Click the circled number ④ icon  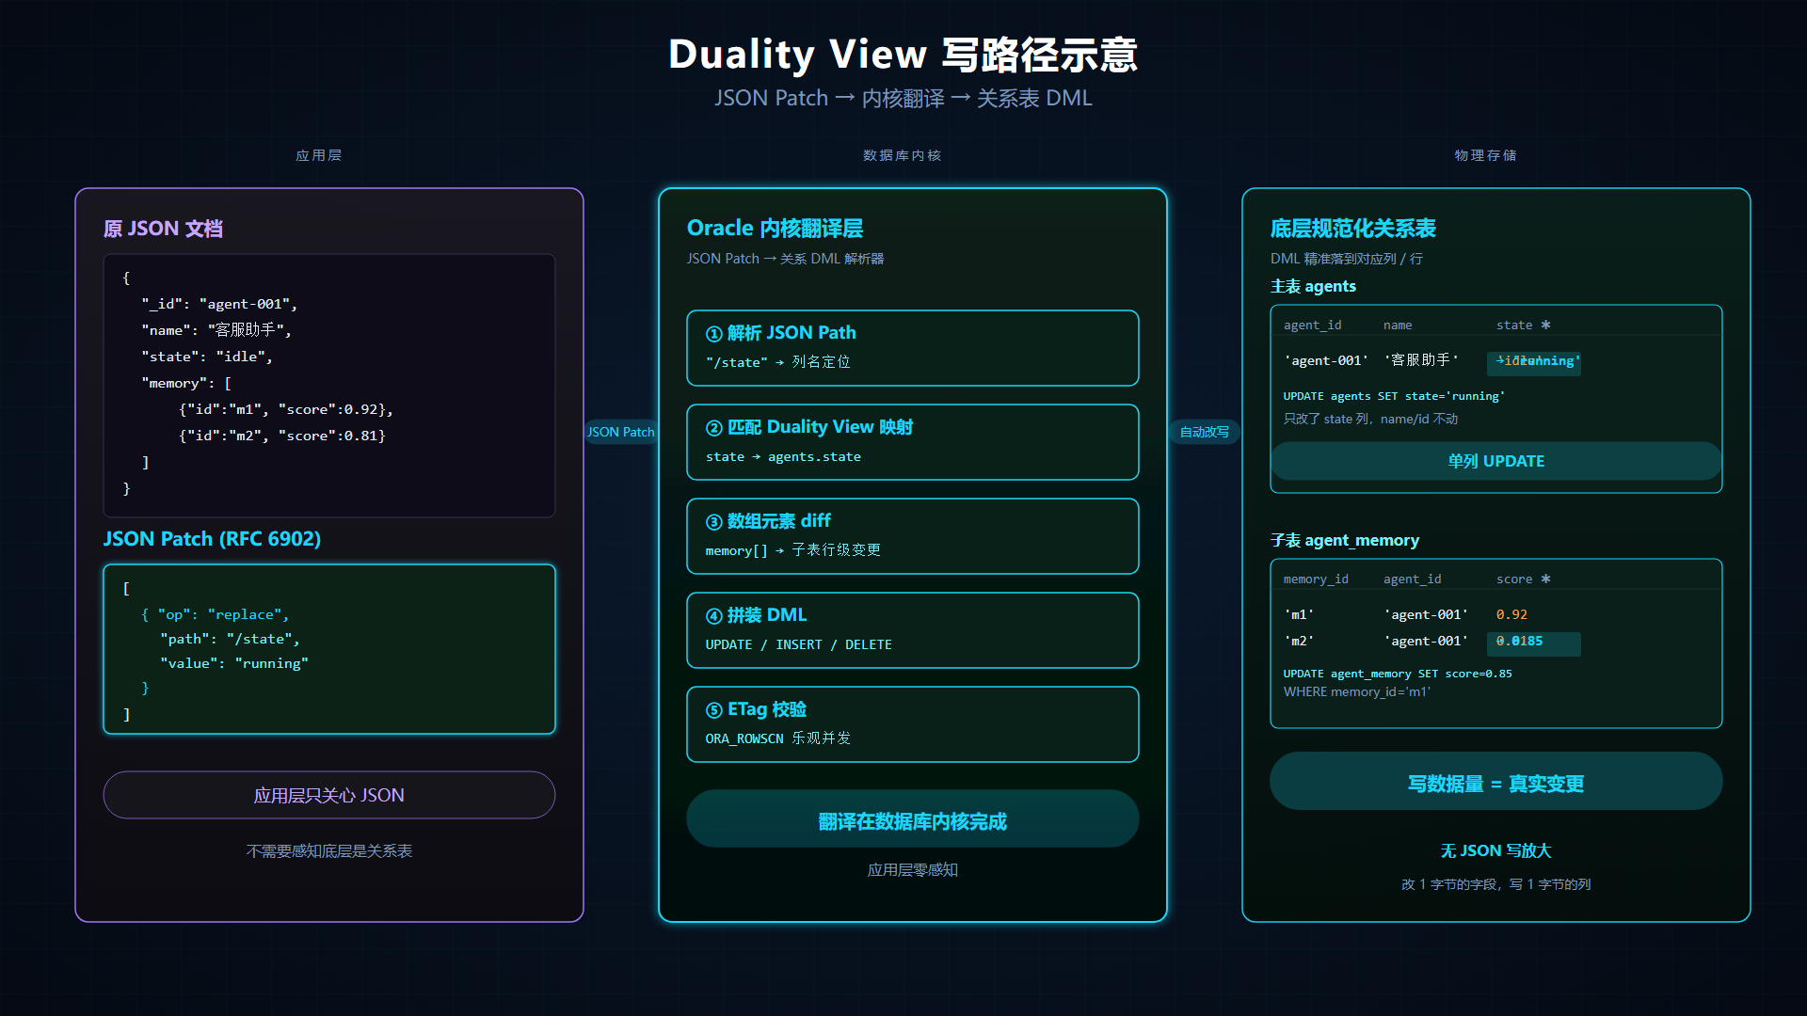coord(714,616)
